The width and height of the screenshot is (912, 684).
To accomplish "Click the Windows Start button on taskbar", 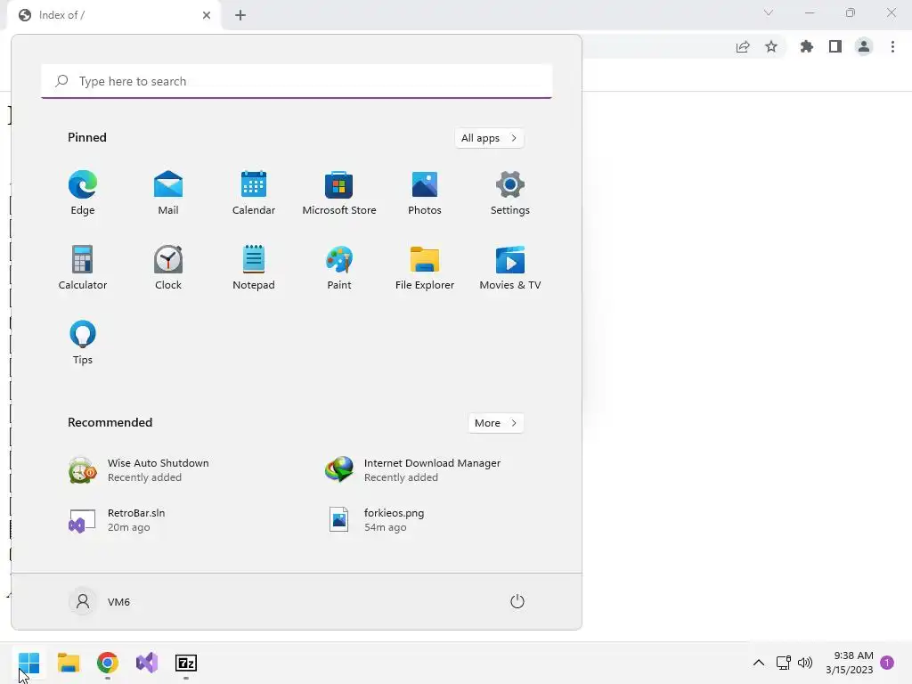I will point(28,663).
